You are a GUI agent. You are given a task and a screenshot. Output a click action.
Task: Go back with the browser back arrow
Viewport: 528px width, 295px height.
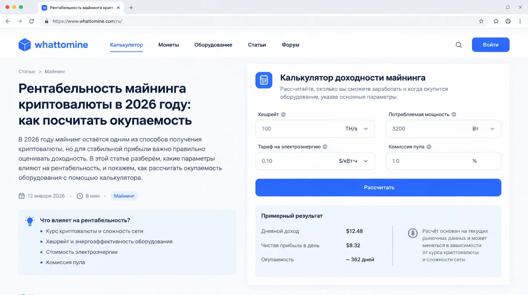point(8,21)
